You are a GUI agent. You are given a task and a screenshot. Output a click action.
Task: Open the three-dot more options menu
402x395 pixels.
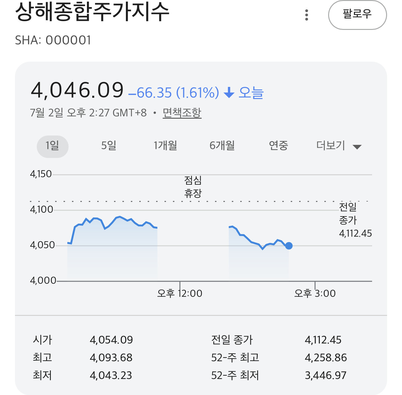point(307,15)
